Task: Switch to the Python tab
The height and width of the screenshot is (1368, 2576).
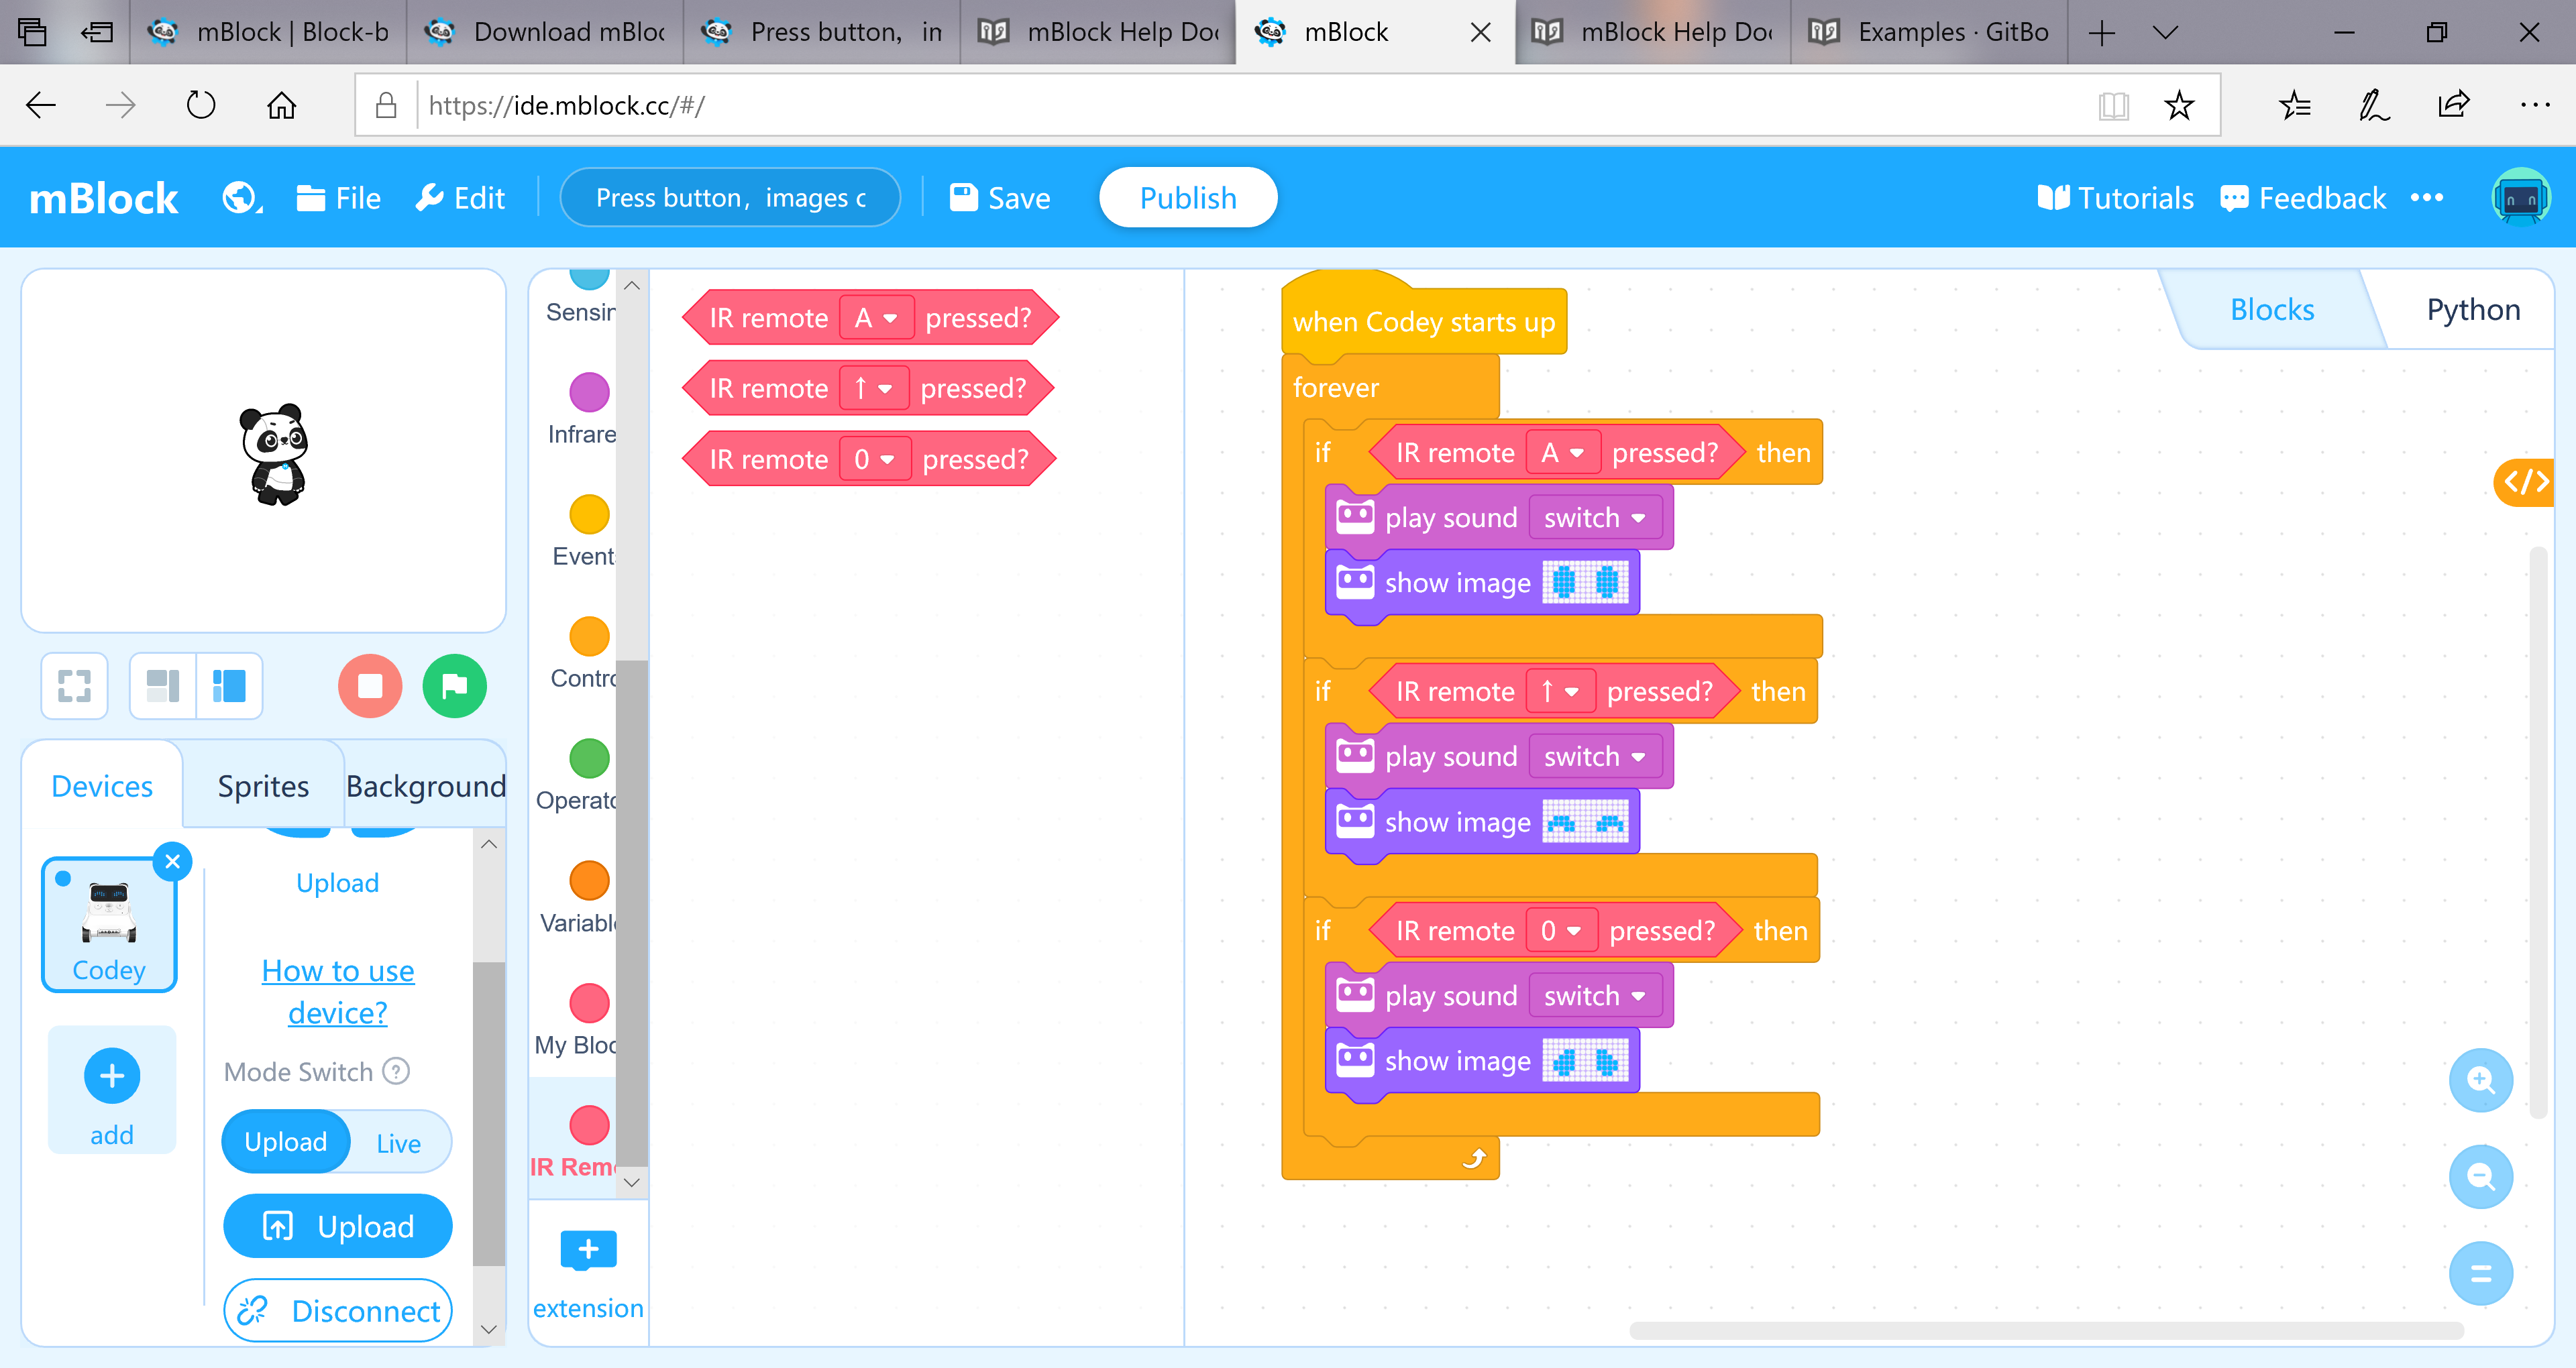Action: click(x=2472, y=310)
